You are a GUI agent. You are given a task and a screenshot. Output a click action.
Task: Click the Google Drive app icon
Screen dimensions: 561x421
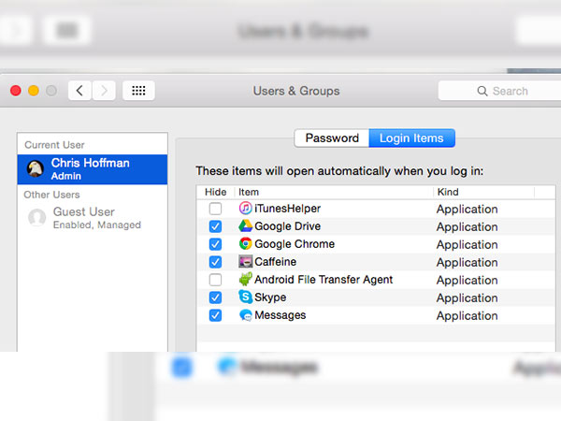point(245,225)
